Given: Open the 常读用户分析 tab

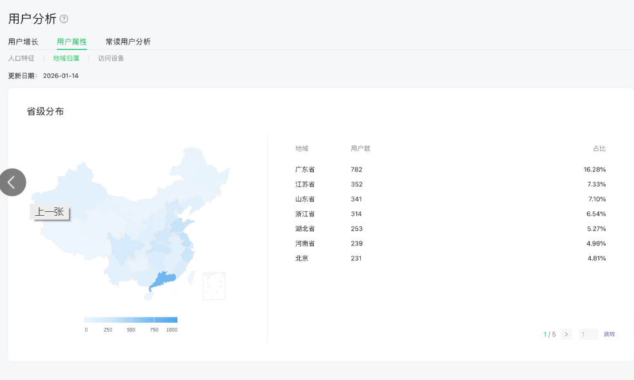Looking at the screenshot, I should 128,42.
